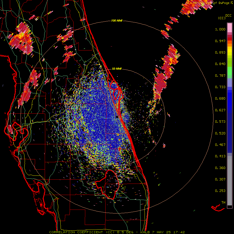Image resolution: width=234 pixels, height=234 pixels.
Task: Select the 0.253 colorbar value
Action: click(x=220, y=191)
